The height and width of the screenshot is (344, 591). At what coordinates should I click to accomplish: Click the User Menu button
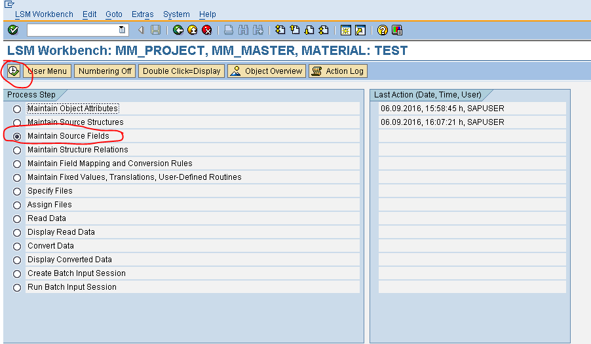click(x=47, y=71)
